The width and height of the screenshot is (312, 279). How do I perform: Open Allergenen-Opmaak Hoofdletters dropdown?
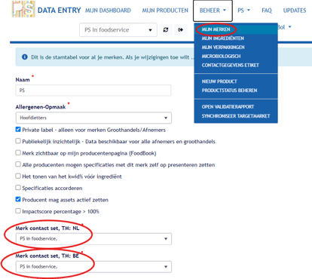pos(93,118)
